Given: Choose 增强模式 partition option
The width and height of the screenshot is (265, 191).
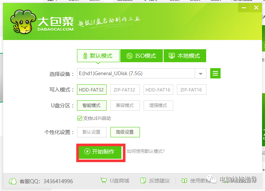Looking at the screenshot, I should pos(158,105).
